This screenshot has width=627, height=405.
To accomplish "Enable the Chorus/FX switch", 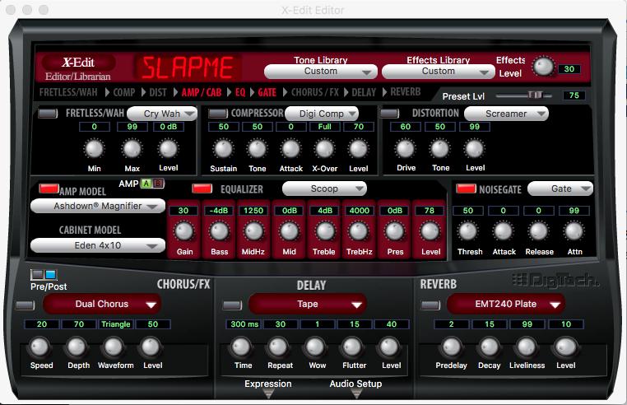I will click(25, 305).
